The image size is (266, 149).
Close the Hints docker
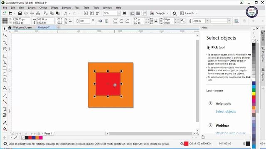[x=257, y=29]
